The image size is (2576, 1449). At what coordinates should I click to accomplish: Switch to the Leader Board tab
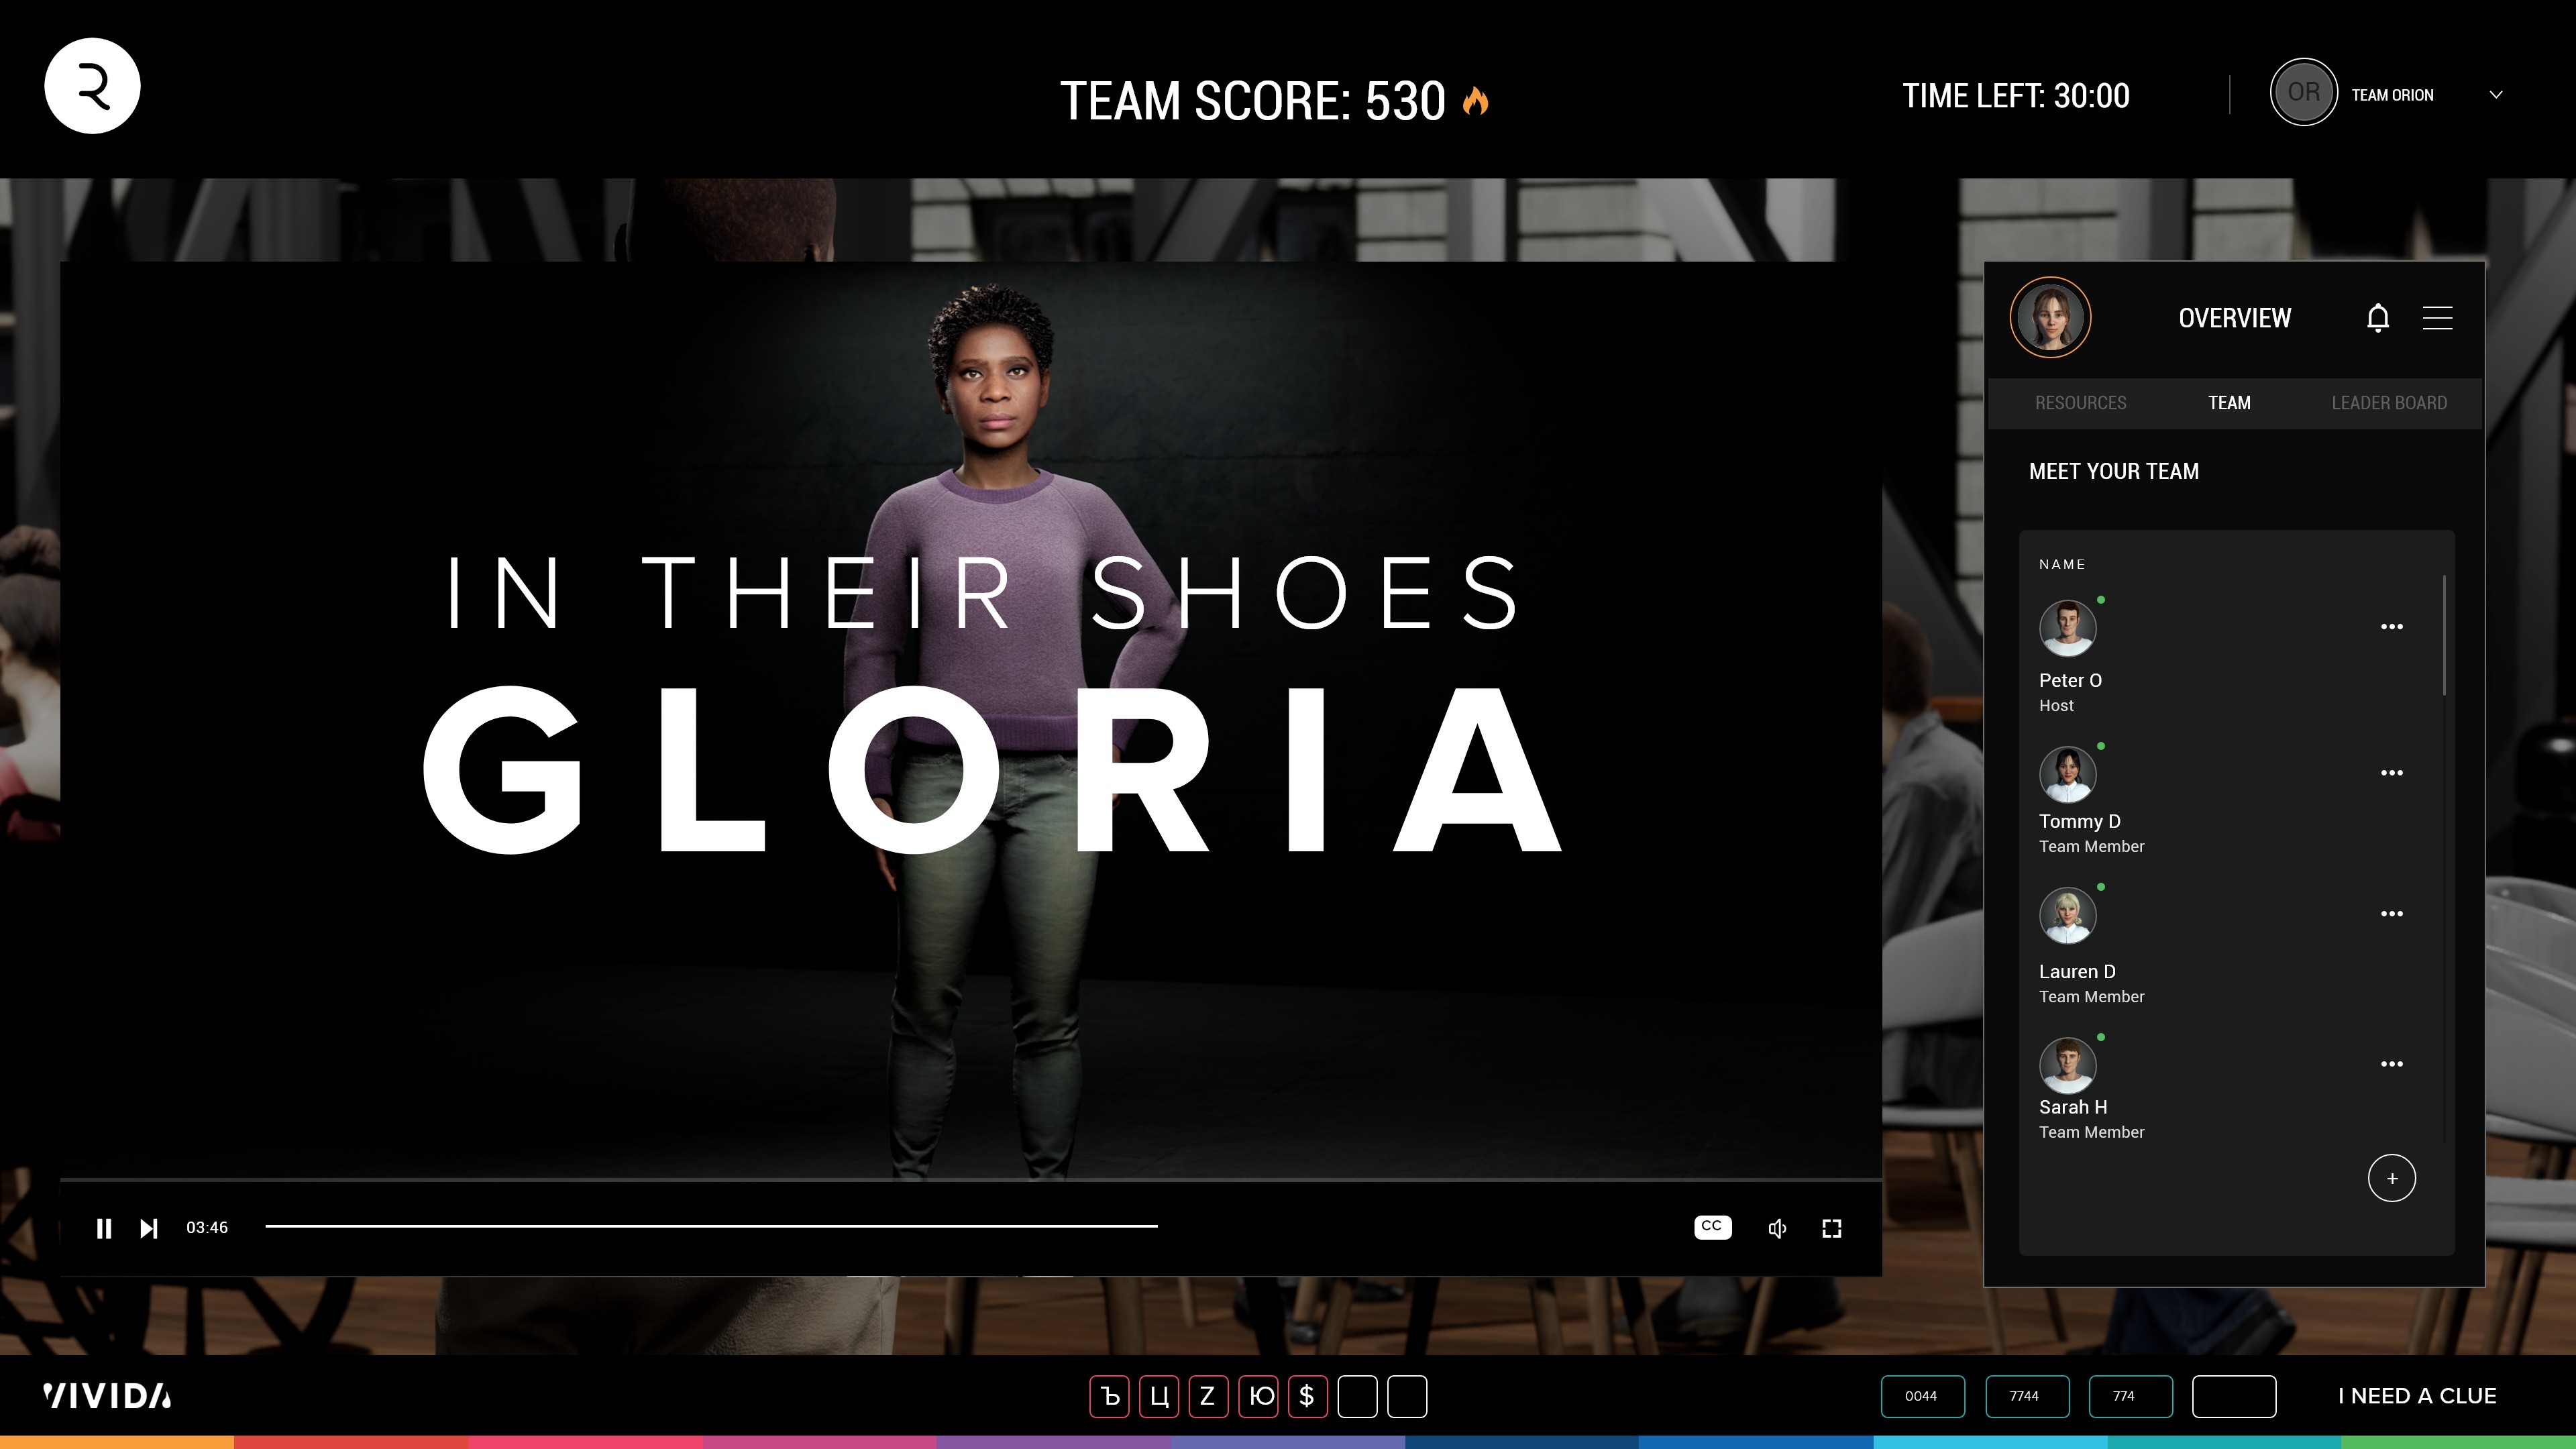2389,403
